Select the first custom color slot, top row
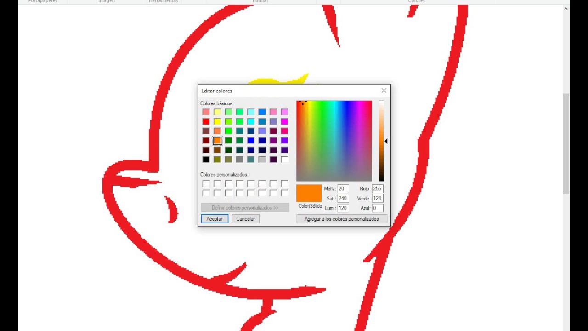The width and height of the screenshot is (588, 331). [x=206, y=184]
